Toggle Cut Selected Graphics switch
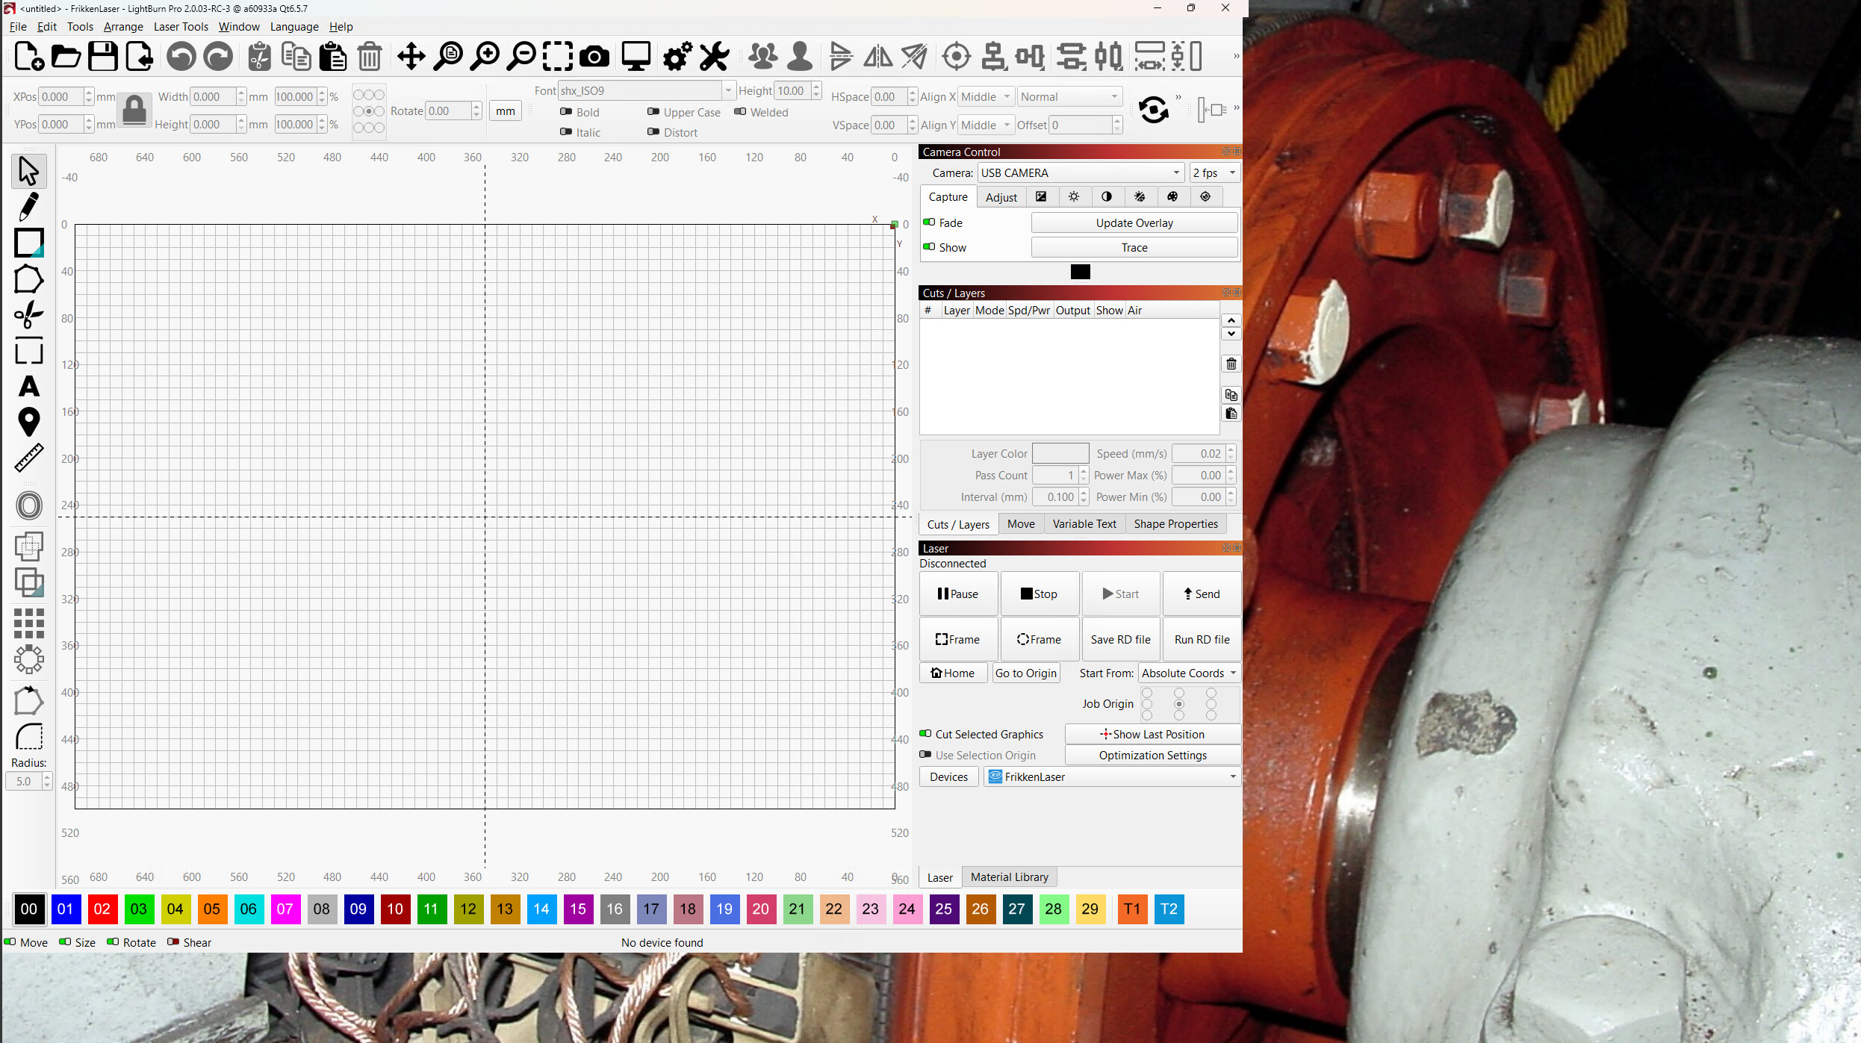This screenshot has height=1043, width=1861. click(x=925, y=734)
